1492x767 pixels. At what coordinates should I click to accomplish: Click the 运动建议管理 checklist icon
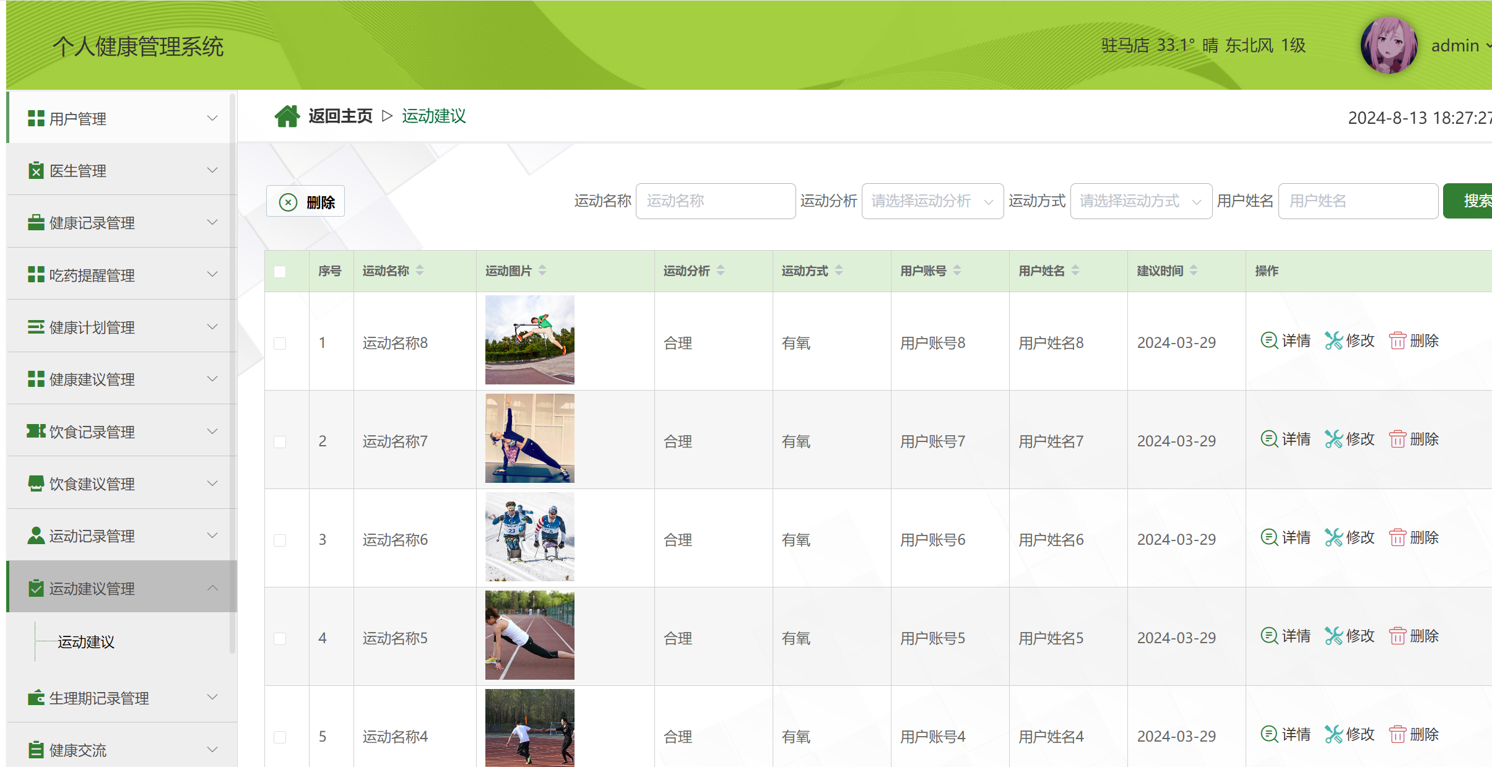coord(36,588)
